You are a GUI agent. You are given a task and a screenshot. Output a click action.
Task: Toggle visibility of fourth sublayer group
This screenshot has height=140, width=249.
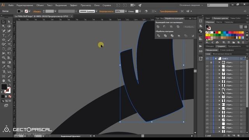(x=207, y=74)
